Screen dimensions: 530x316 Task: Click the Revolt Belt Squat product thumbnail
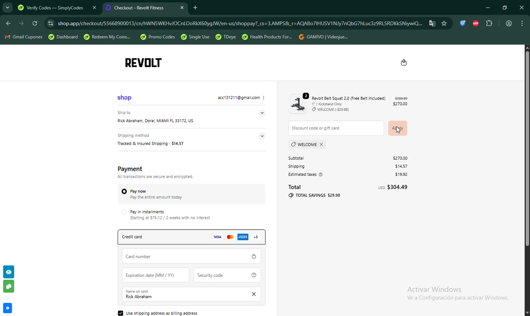click(x=298, y=104)
